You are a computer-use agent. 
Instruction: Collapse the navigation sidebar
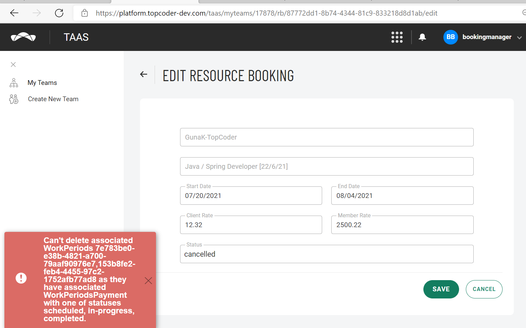tap(13, 65)
